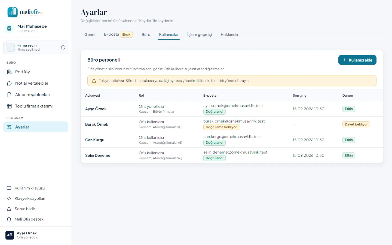Go to Aktarım şablonları
Viewport: 392px width, 245px height.
click(x=36, y=95)
